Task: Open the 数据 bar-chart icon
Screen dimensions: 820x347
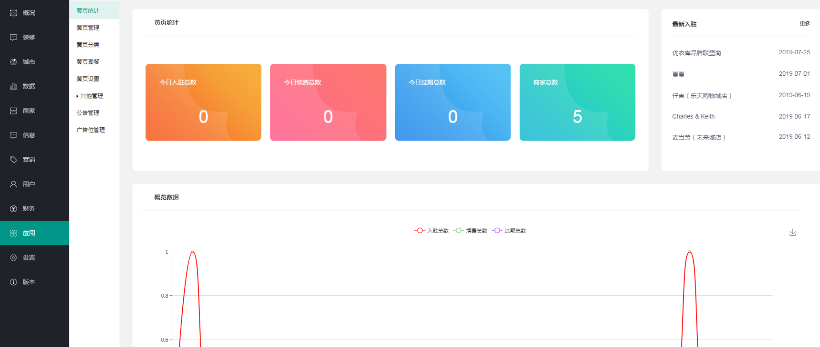Action: 13,86
